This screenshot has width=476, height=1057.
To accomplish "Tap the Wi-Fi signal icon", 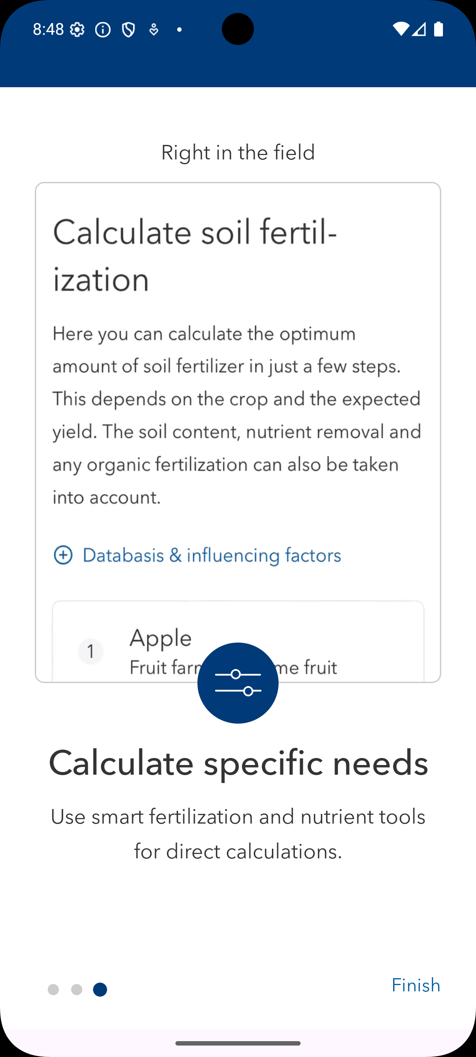I will (401, 29).
